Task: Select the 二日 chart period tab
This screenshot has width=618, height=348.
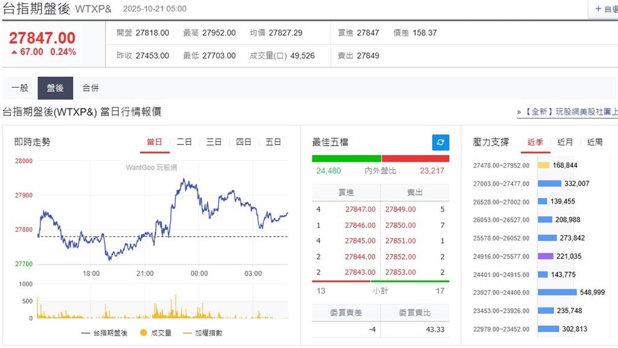Action: (184, 141)
